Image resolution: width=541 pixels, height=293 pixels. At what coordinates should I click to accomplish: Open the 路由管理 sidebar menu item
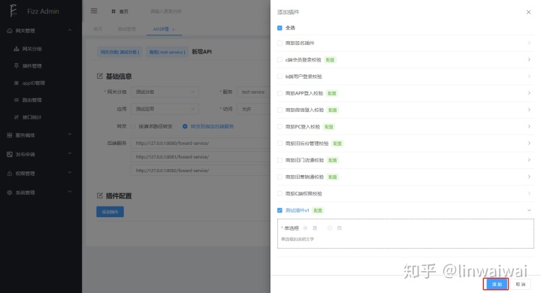pyautogui.click(x=41, y=100)
